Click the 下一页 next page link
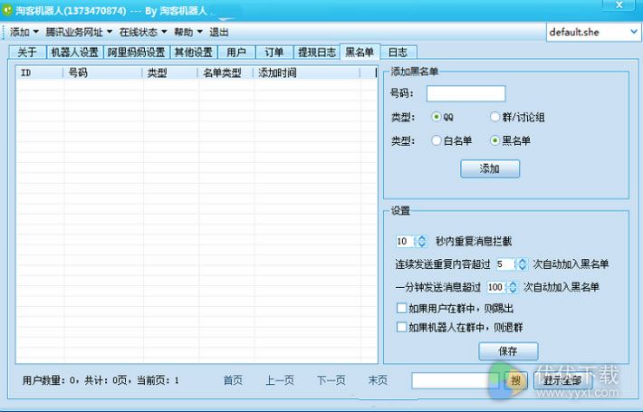This screenshot has height=412, width=643. 331,380
